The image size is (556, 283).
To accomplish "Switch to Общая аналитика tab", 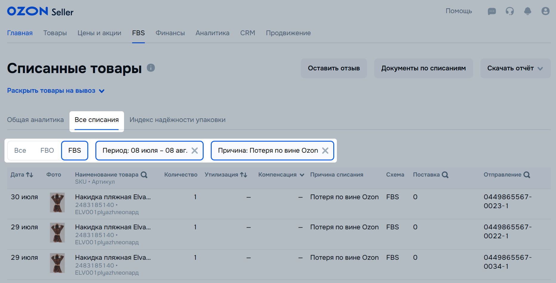I will tap(35, 120).
